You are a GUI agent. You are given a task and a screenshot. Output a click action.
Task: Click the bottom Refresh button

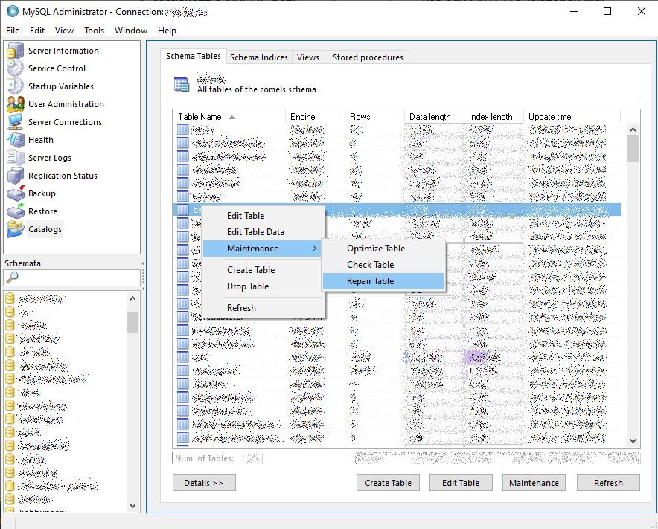pyautogui.click(x=608, y=483)
